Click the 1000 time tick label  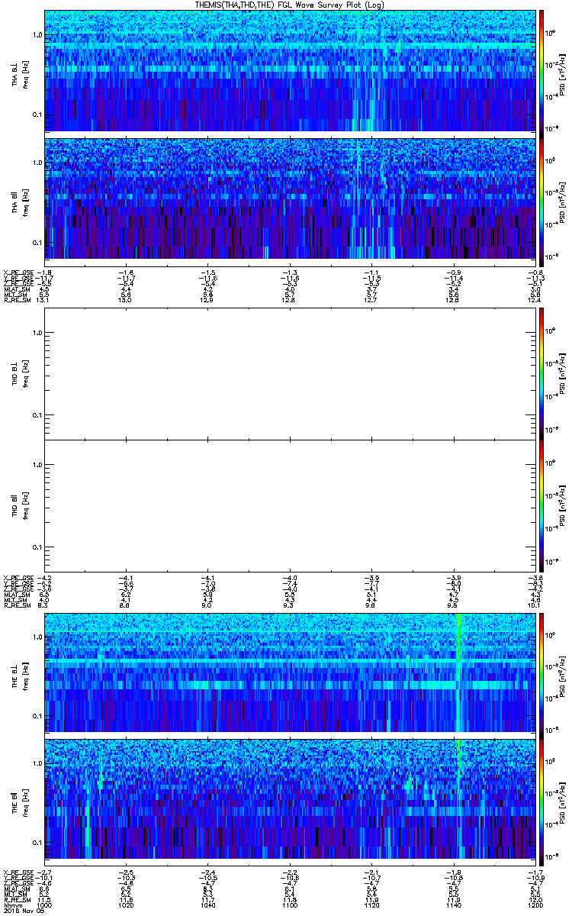point(44,906)
